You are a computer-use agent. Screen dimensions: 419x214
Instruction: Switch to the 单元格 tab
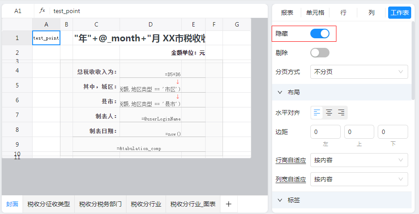point(315,13)
